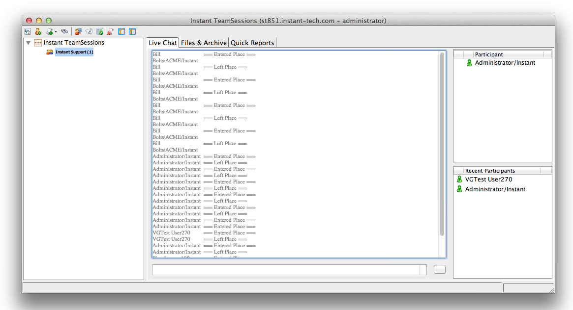Viewport: 573px width, 310px height.
Task: Click the Recent Participants column header
Action: [490, 171]
